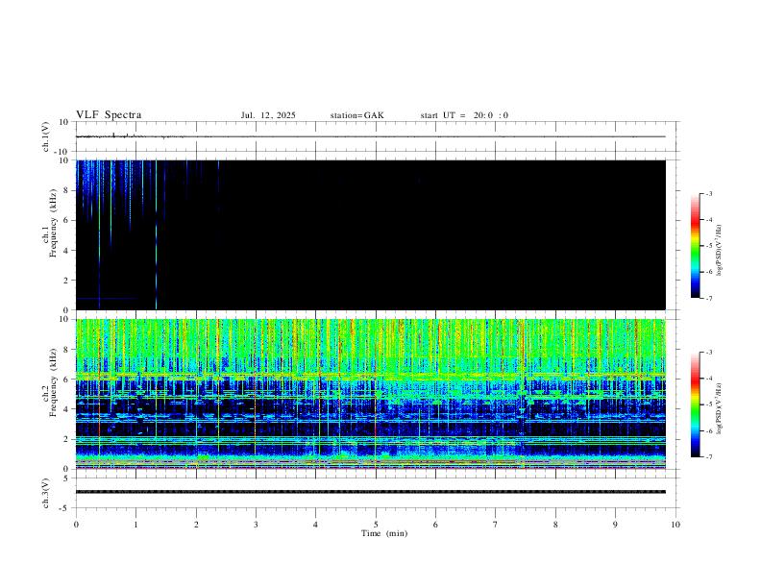Click the time axis tick label "9"
Viewport: 761px width, 588px height.
point(615,525)
